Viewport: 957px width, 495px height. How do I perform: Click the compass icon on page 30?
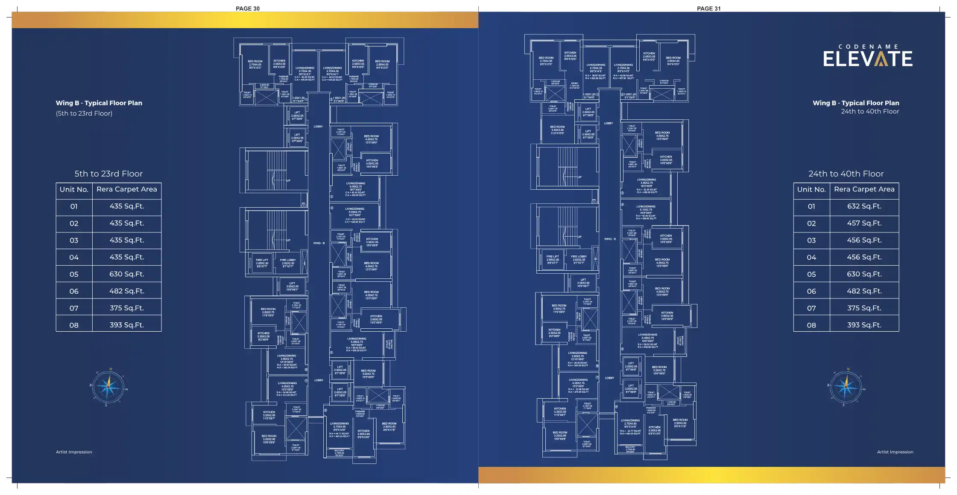pyautogui.click(x=108, y=386)
